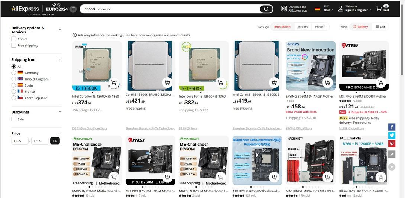The width and height of the screenshot is (405, 198).
Task: Share page via Twitter icon
Action: [392, 135]
